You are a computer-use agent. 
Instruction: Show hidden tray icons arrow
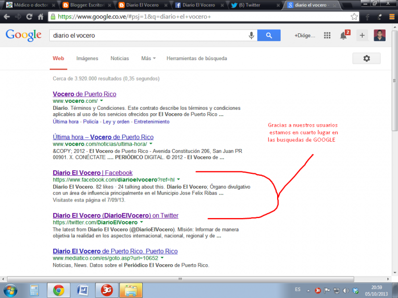point(308,291)
